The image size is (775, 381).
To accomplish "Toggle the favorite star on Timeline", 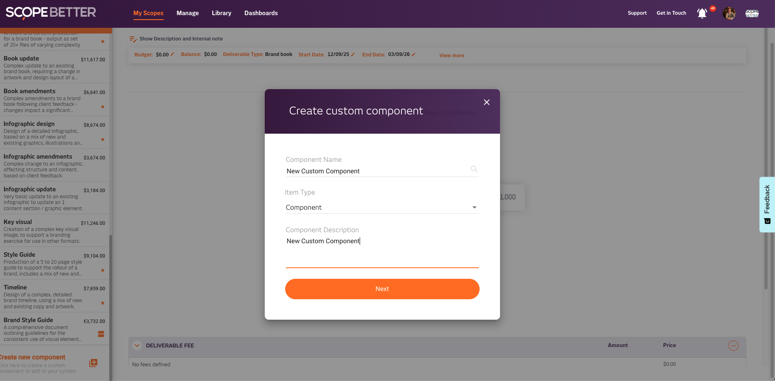I will [x=103, y=303].
